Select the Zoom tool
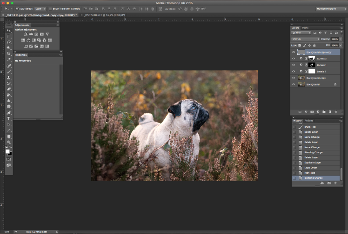 tap(9, 142)
